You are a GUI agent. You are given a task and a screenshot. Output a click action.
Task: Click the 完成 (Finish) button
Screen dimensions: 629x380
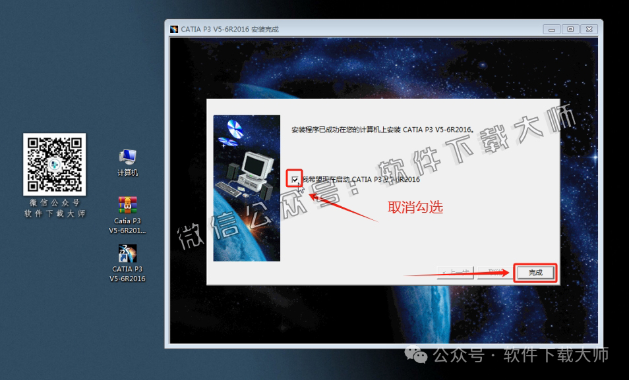pos(534,272)
